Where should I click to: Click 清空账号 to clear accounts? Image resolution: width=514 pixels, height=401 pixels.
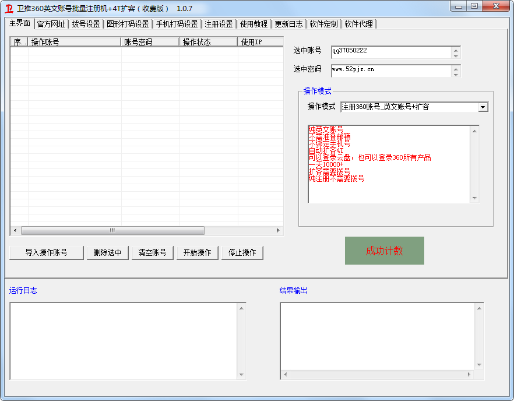point(152,252)
